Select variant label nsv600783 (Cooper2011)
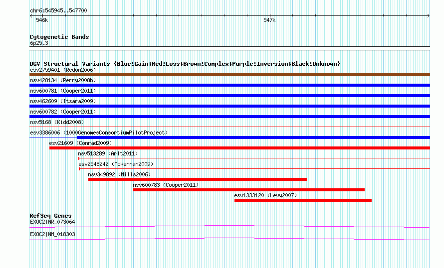Image resolution: width=444 pixels, height=268 pixels. click(166, 185)
